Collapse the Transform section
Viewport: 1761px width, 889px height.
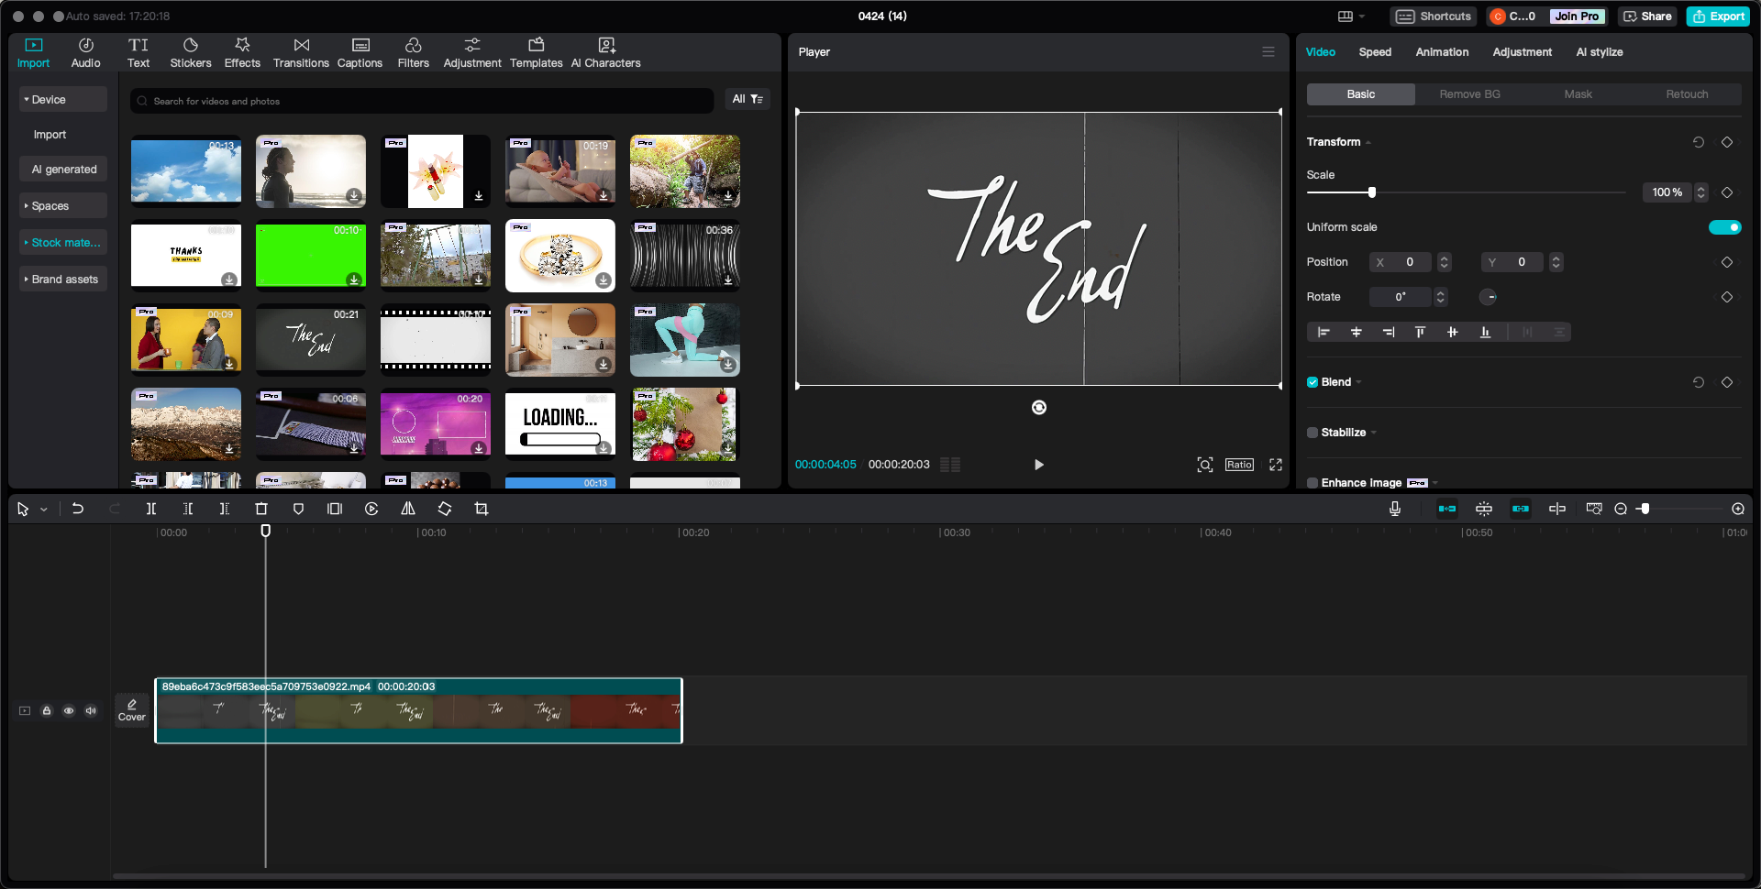click(x=1367, y=142)
